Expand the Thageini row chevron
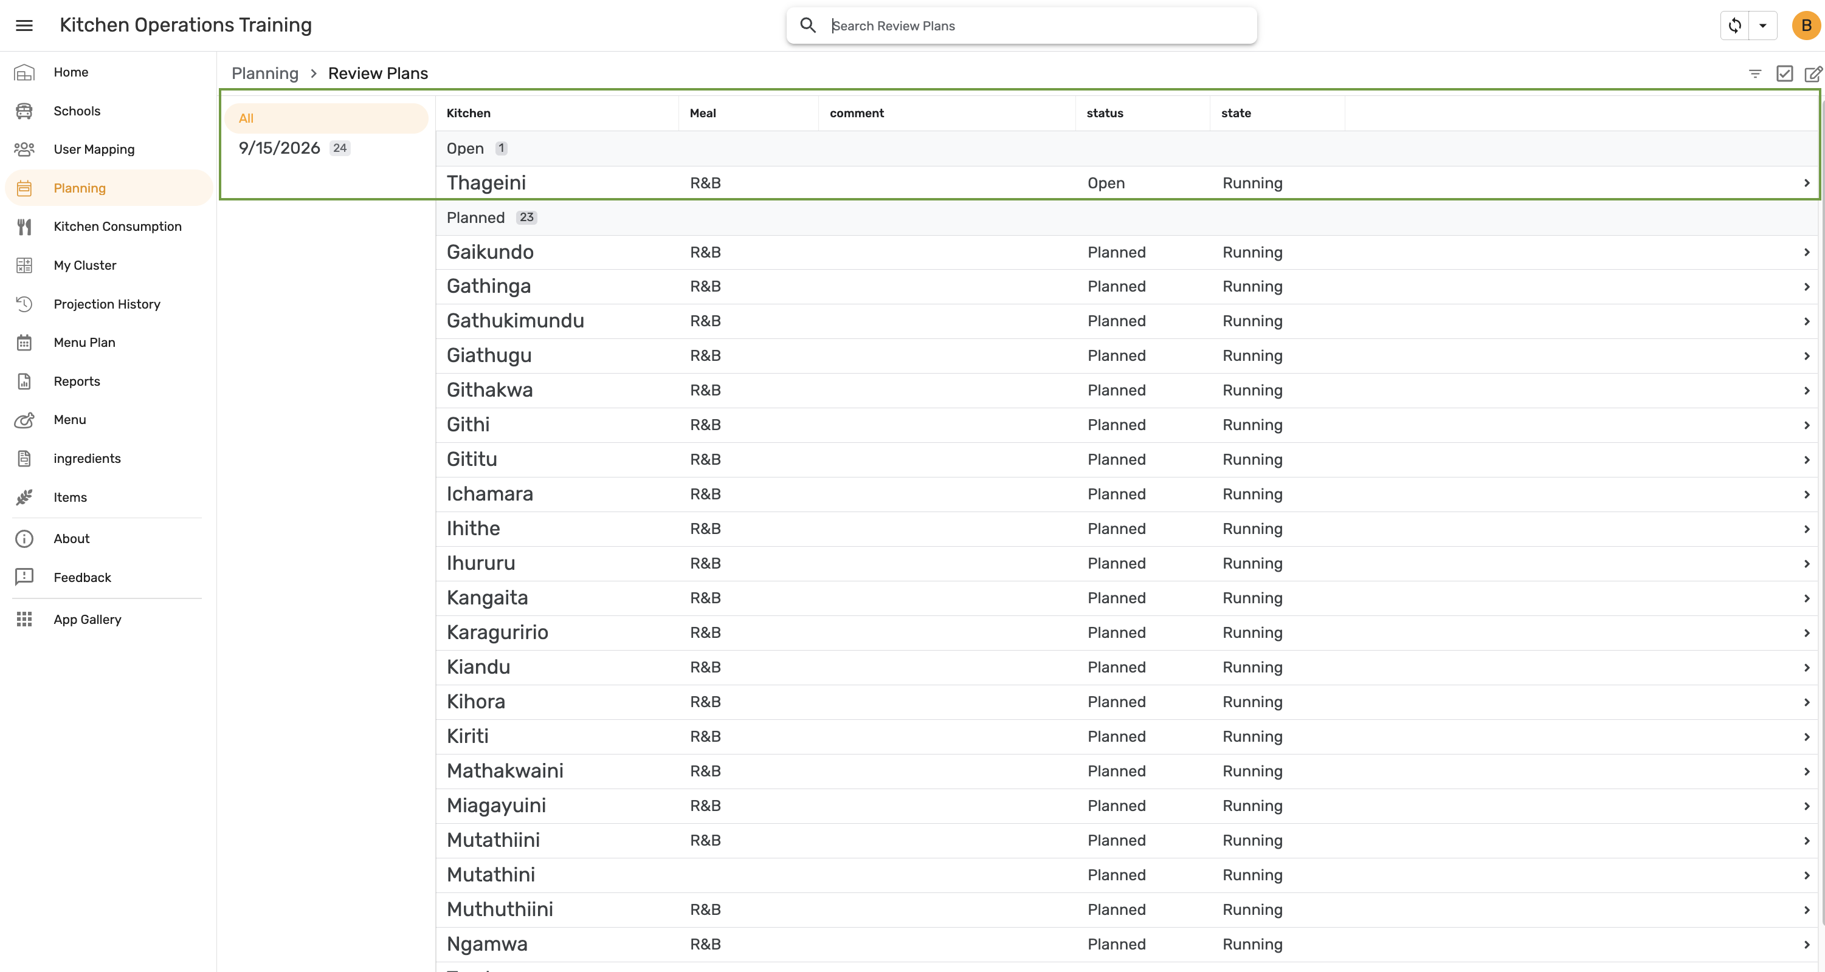The image size is (1825, 972). 1807,183
